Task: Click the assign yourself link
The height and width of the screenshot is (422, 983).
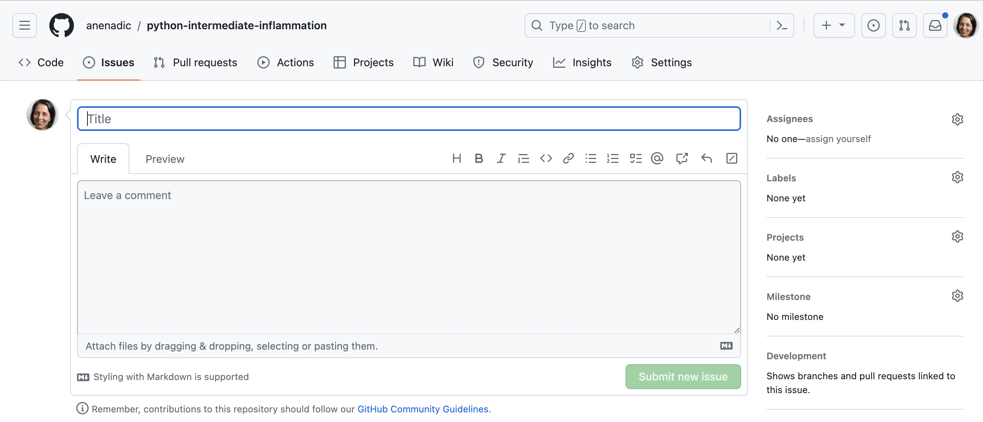Action: (838, 139)
